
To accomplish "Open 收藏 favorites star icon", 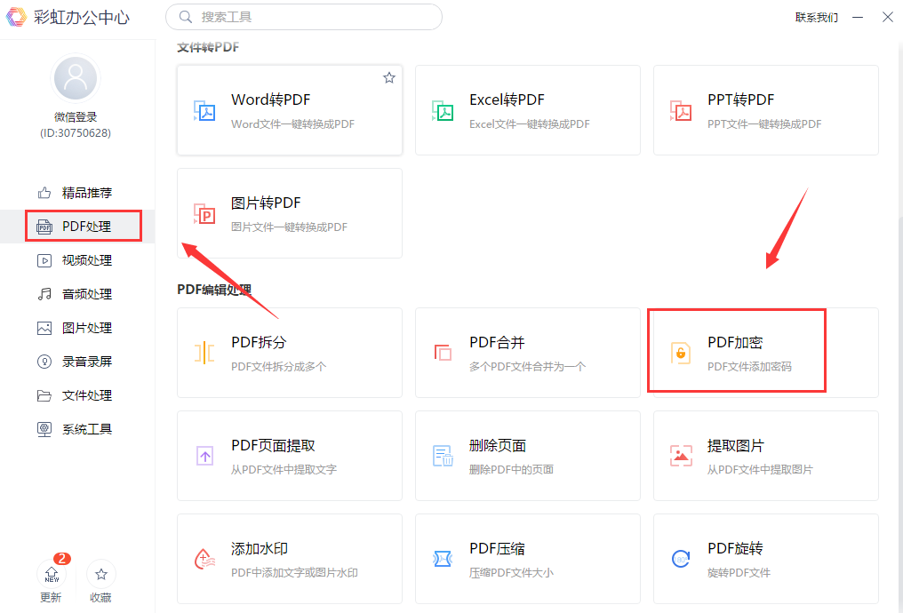I will pos(100,574).
